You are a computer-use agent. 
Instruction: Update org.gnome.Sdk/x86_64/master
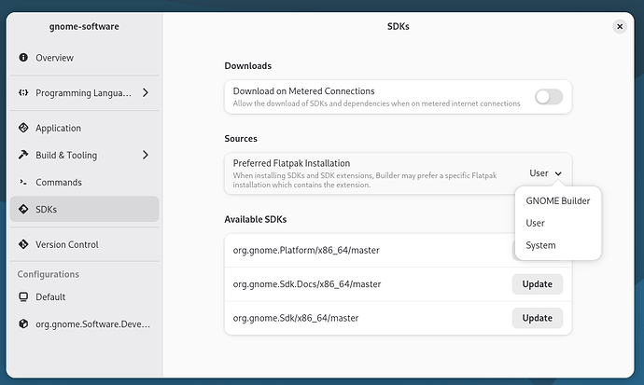538,318
